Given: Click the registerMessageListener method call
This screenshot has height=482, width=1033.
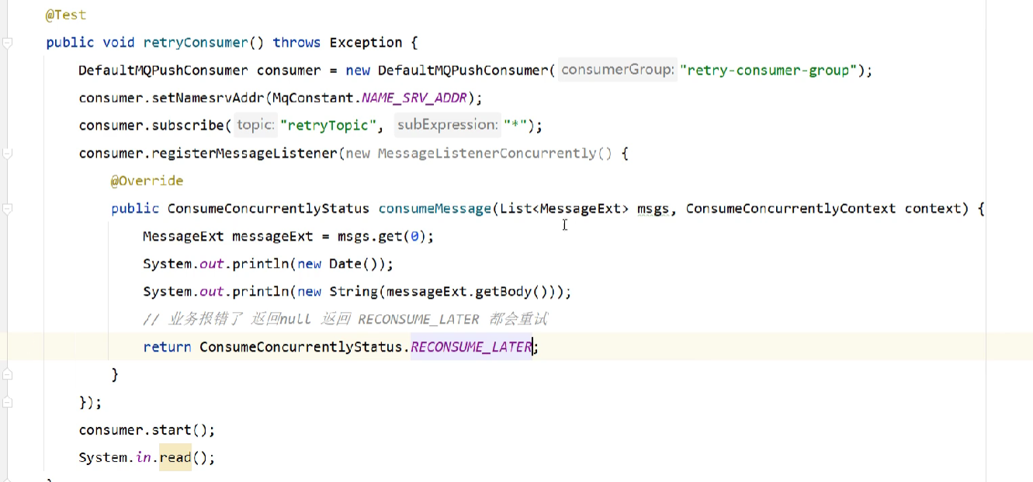Looking at the screenshot, I should coord(244,154).
